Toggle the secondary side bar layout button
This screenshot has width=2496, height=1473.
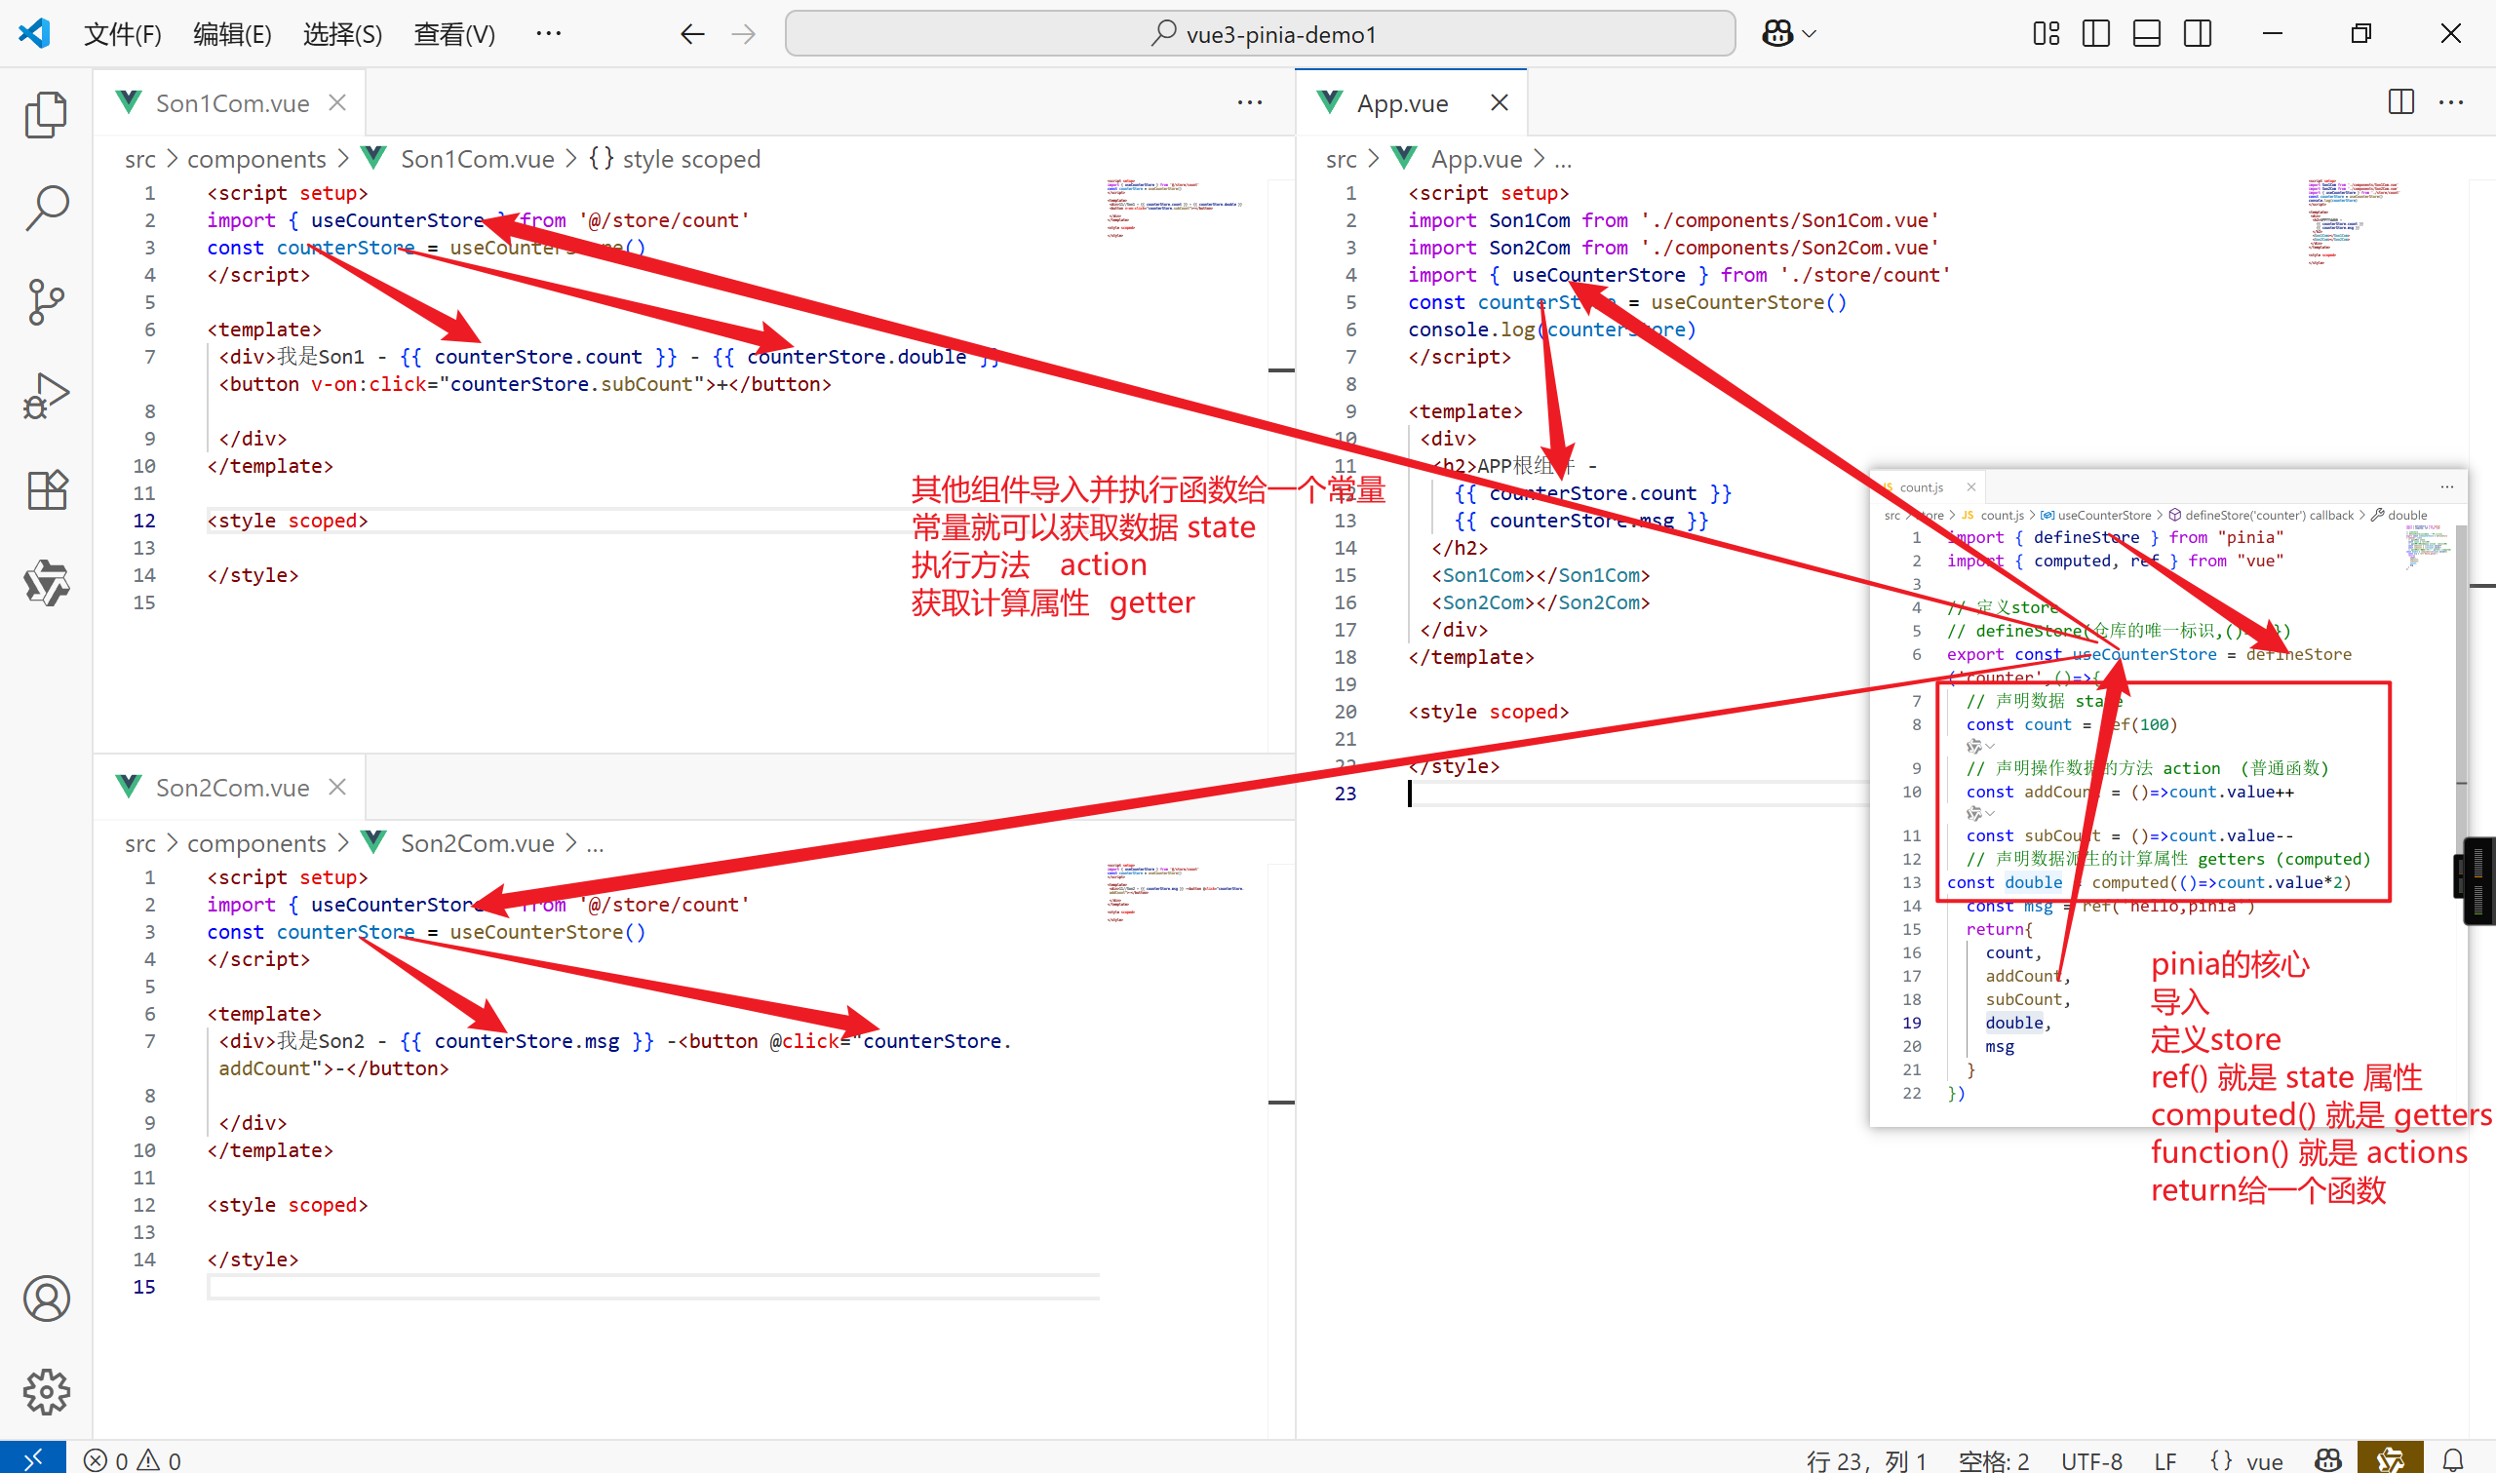tap(2198, 34)
